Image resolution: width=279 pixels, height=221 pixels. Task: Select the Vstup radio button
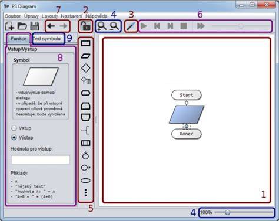pyautogui.click(x=14, y=128)
